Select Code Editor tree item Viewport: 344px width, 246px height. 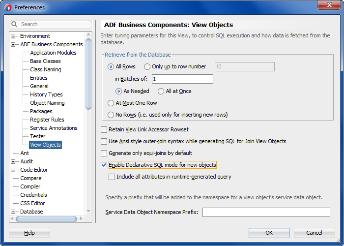point(34,170)
